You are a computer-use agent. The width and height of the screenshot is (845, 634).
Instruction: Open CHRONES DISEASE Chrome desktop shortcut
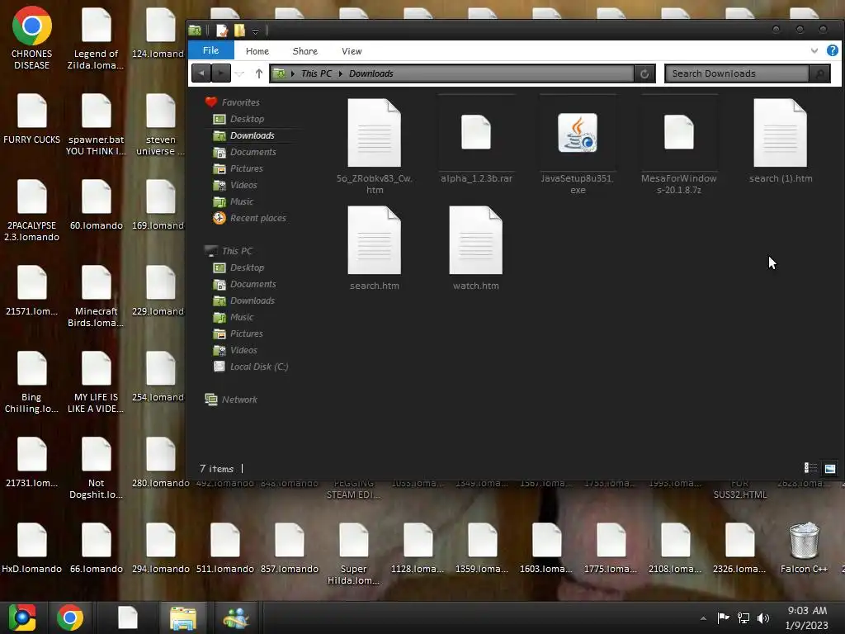32,38
